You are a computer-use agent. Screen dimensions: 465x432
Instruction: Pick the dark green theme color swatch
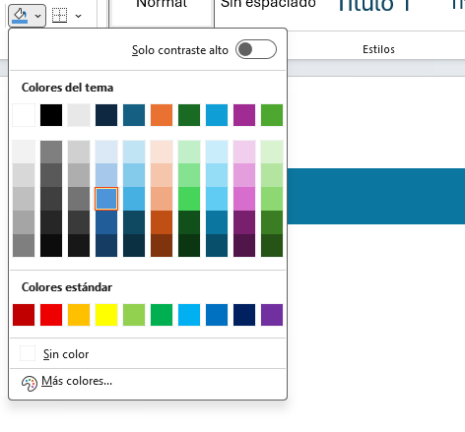click(189, 115)
